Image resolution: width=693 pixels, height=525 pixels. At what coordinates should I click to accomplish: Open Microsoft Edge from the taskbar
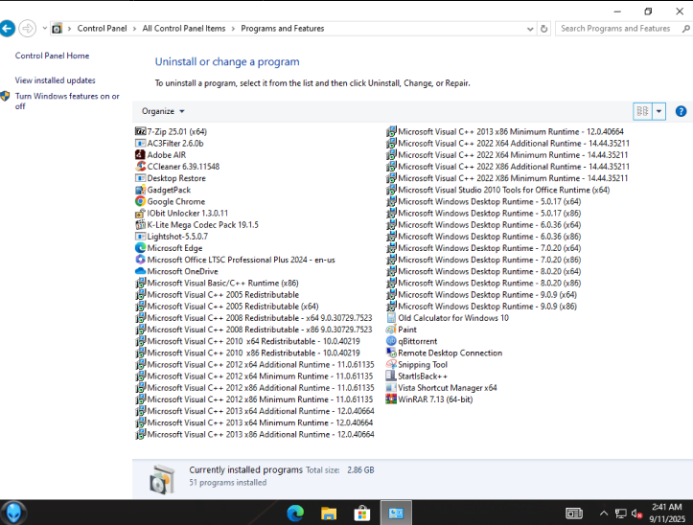point(294,514)
